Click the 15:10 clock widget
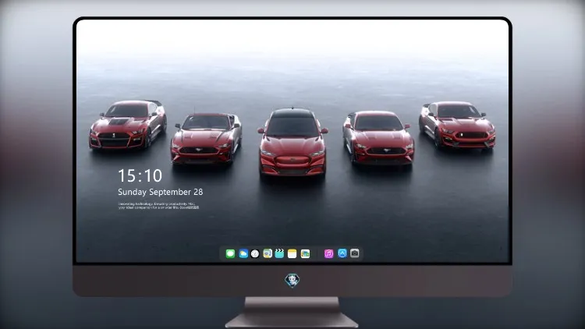585x329 pixels. tap(140, 175)
